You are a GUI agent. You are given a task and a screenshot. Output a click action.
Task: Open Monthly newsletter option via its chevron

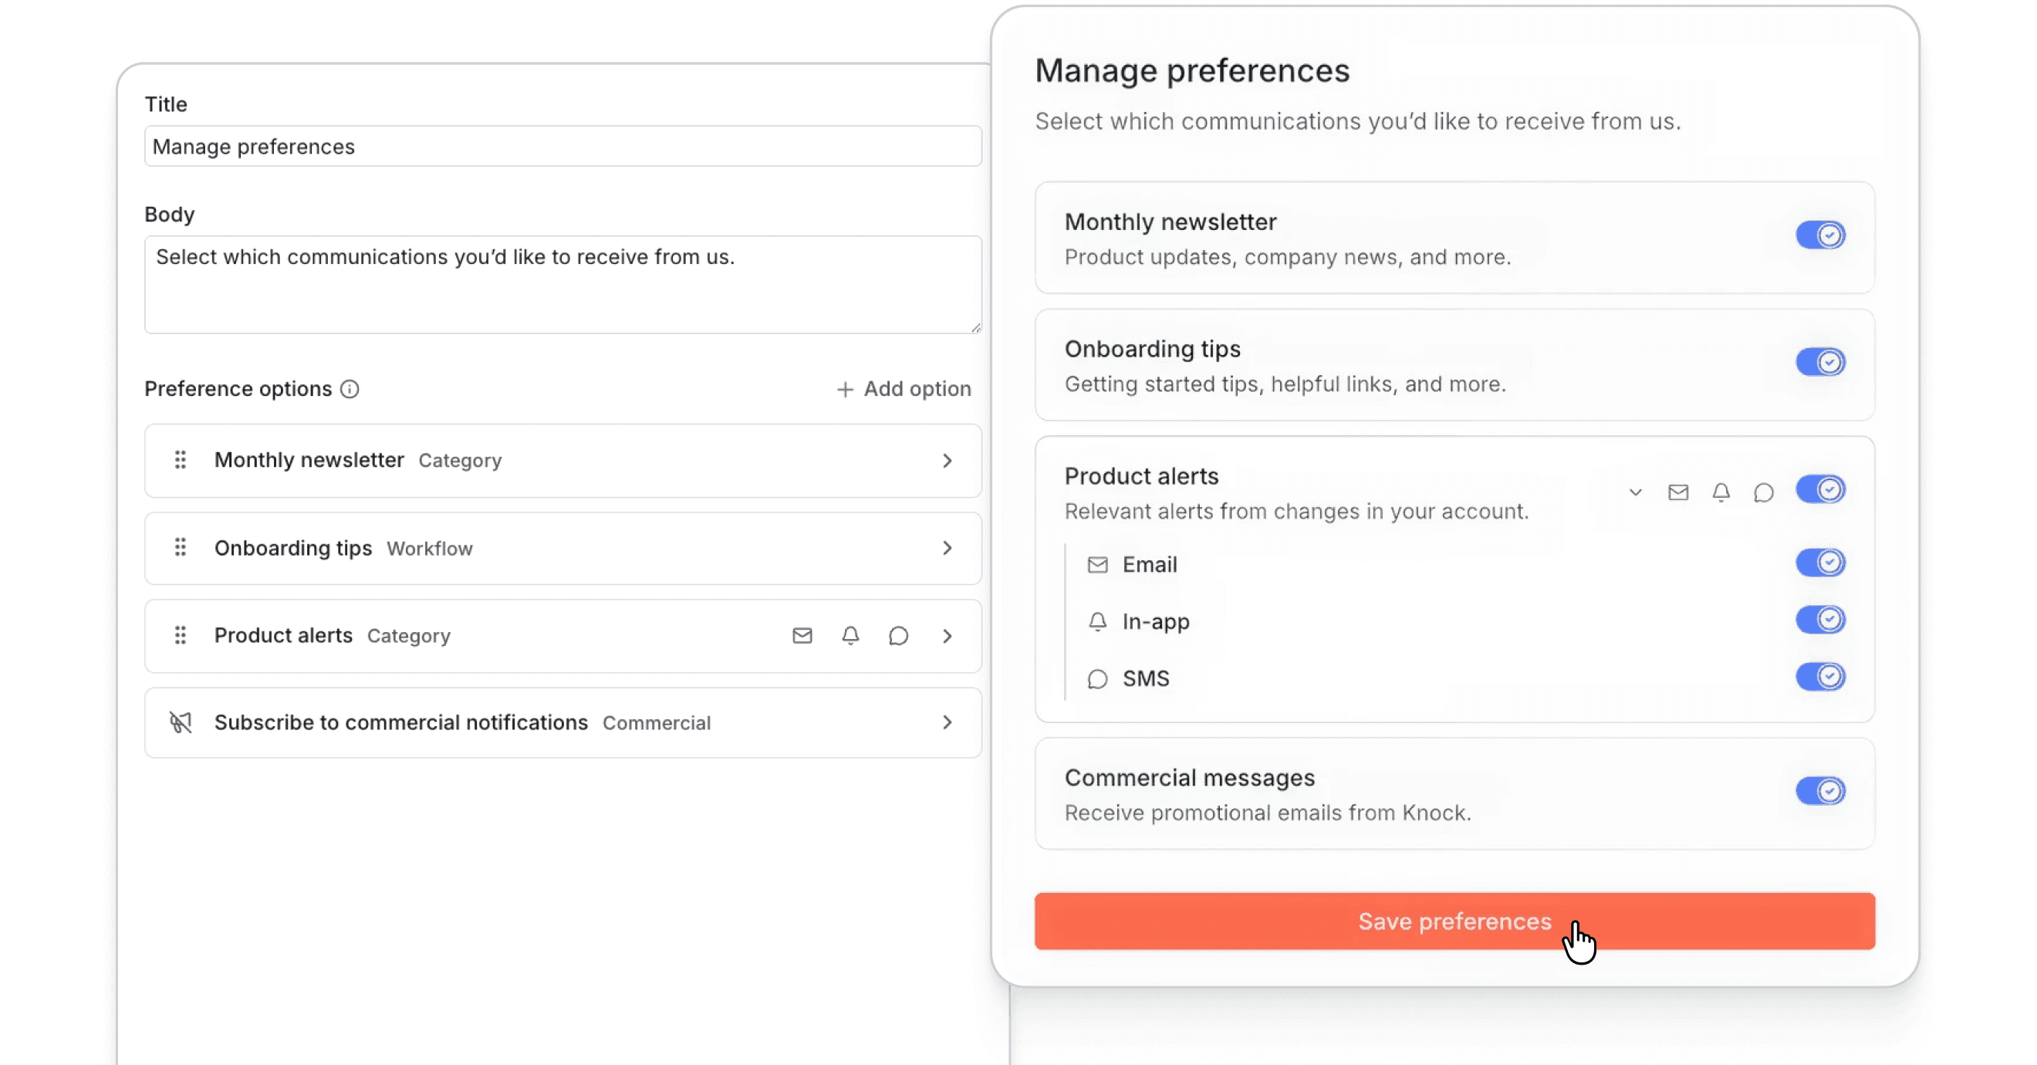(x=948, y=461)
